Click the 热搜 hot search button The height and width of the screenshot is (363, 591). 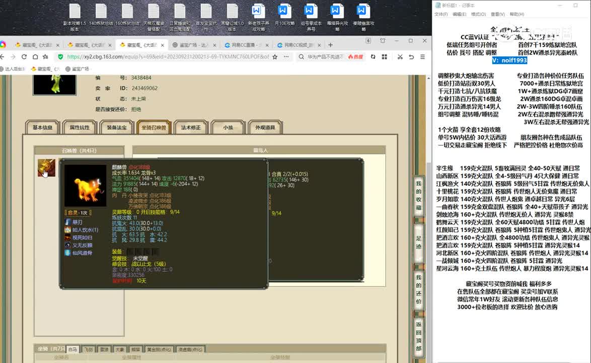355,57
